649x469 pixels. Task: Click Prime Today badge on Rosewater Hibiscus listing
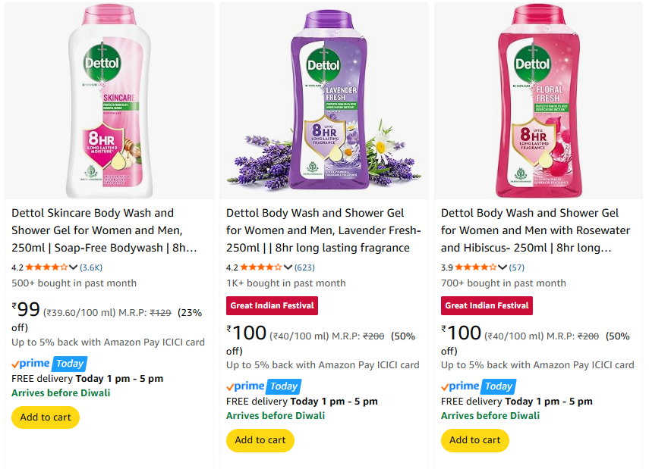[478, 386]
